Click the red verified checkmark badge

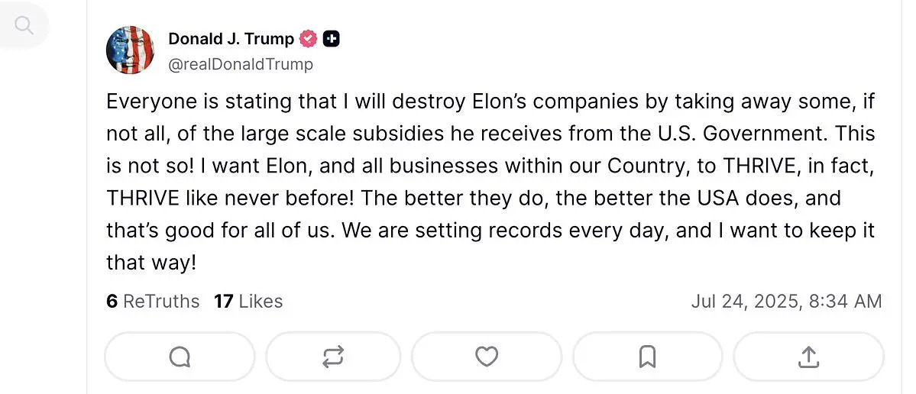point(309,38)
